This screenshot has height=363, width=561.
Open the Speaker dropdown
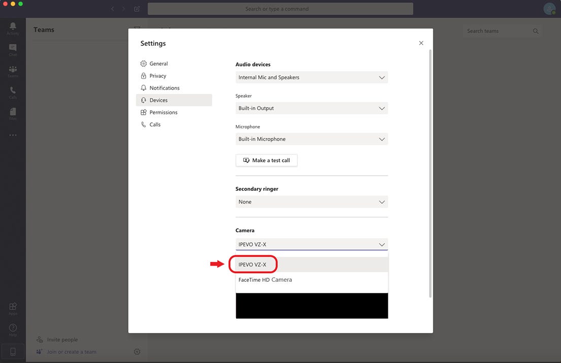311,108
